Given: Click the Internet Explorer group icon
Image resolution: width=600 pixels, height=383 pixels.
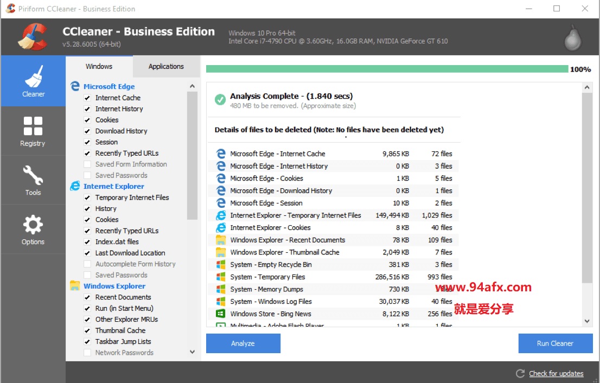Looking at the screenshot, I should coord(75,186).
